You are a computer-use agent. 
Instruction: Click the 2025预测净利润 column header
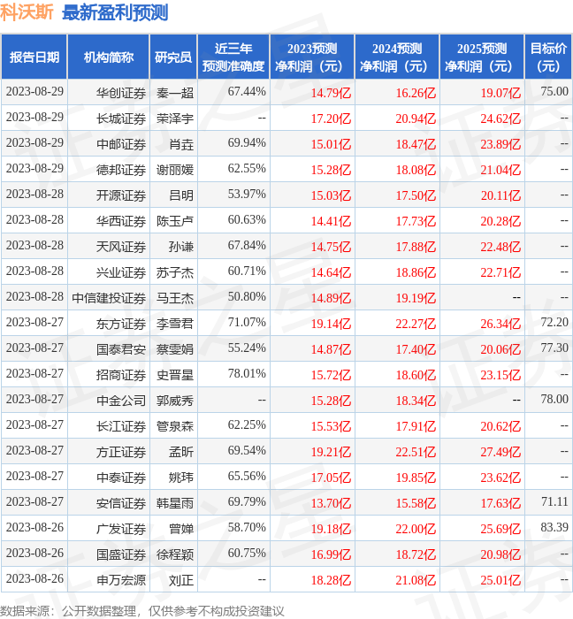tap(482, 57)
